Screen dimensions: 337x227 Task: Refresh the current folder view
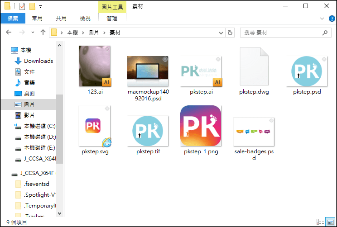point(230,33)
